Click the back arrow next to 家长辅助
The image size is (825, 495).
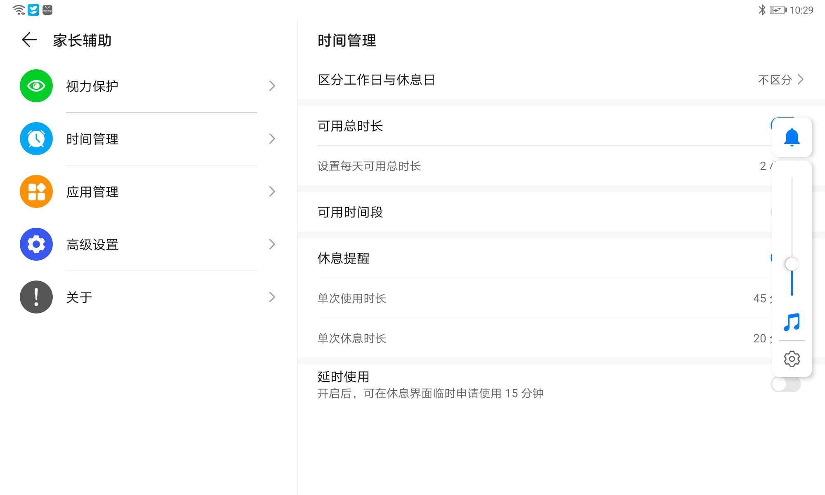28,40
